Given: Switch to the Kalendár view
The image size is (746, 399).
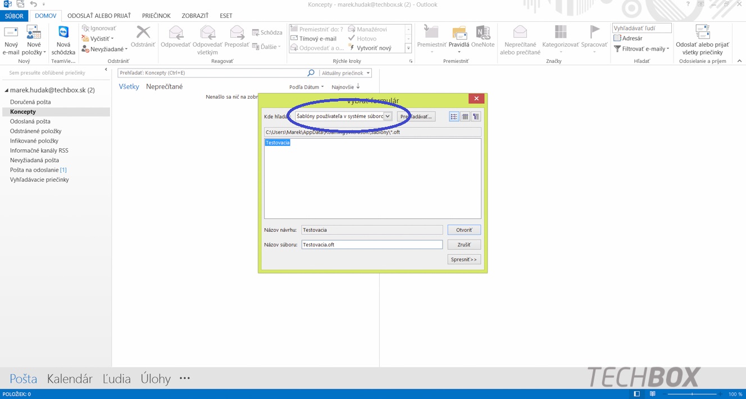Looking at the screenshot, I should (70, 379).
